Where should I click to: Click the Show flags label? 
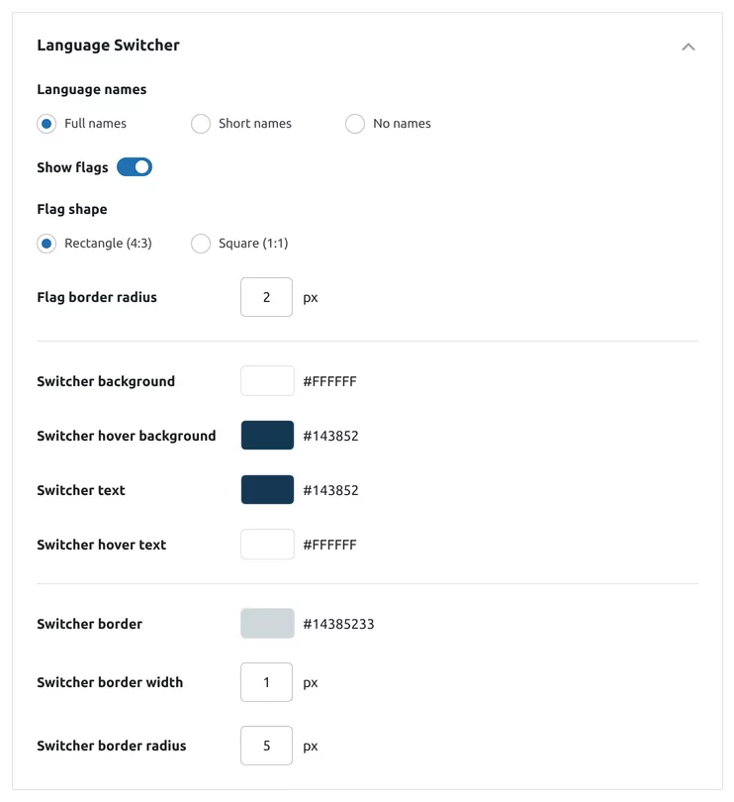(72, 167)
